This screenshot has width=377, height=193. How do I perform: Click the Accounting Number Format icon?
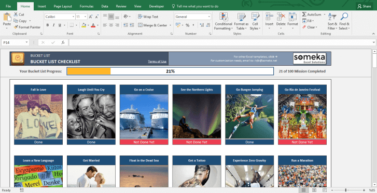click(178, 25)
